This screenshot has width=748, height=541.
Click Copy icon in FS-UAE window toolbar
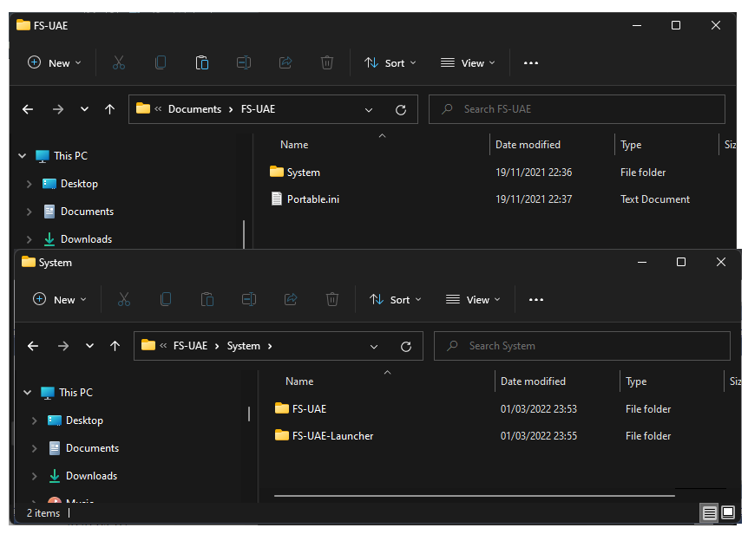tap(161, 63)
